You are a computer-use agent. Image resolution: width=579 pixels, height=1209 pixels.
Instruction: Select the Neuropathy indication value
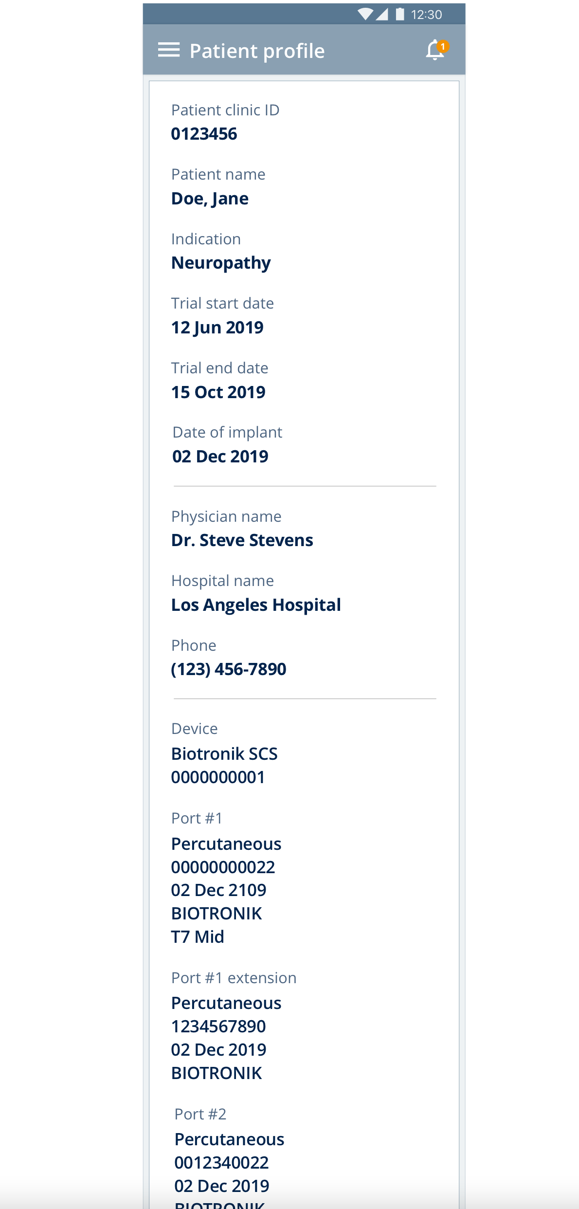coord(220,263)
